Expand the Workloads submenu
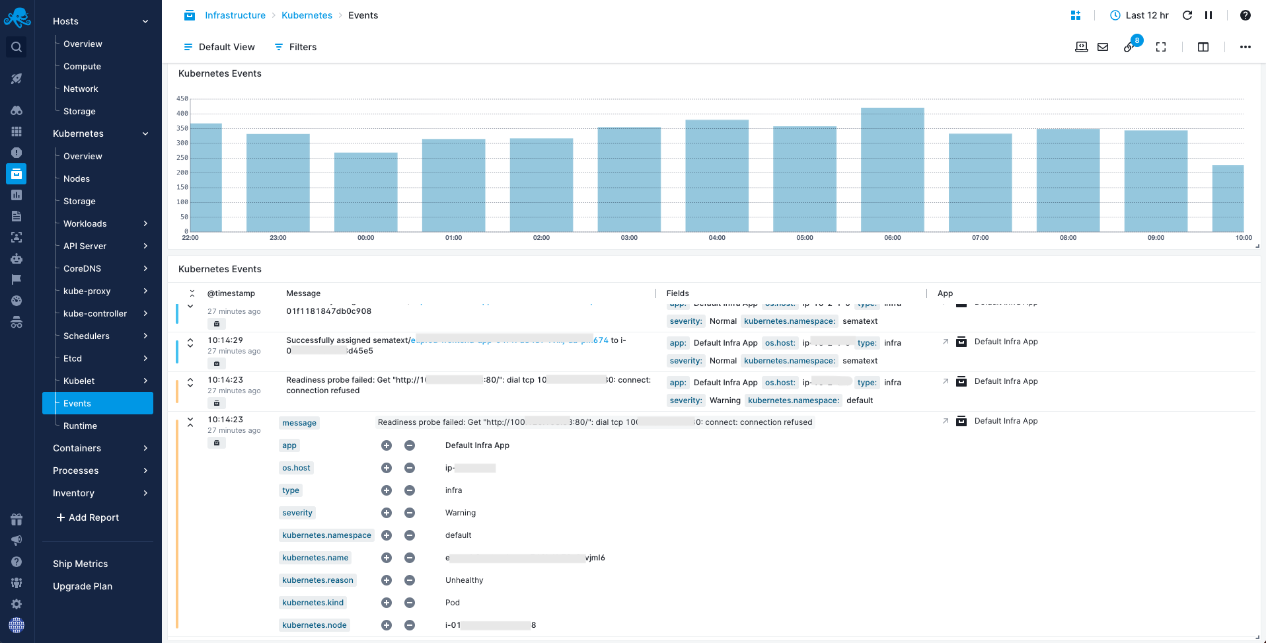Image resolution: width=1266 pixels, height=643 pixels. tap(145, 223)
